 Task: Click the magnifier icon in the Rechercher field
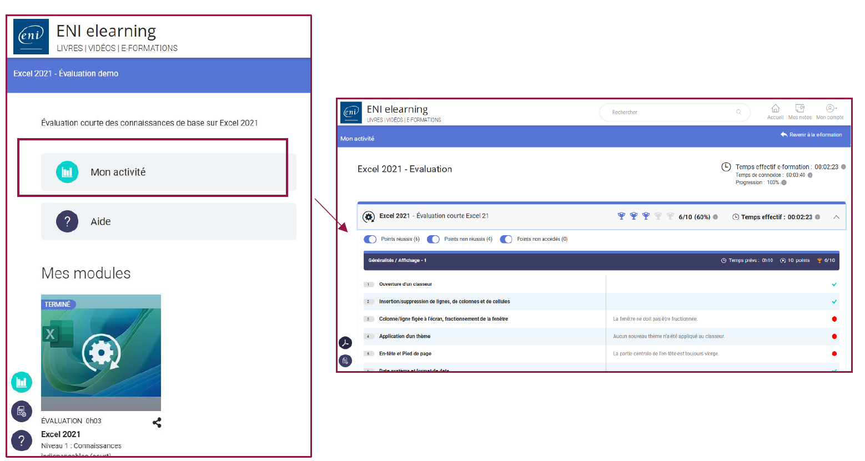click(x=738, y=112)
